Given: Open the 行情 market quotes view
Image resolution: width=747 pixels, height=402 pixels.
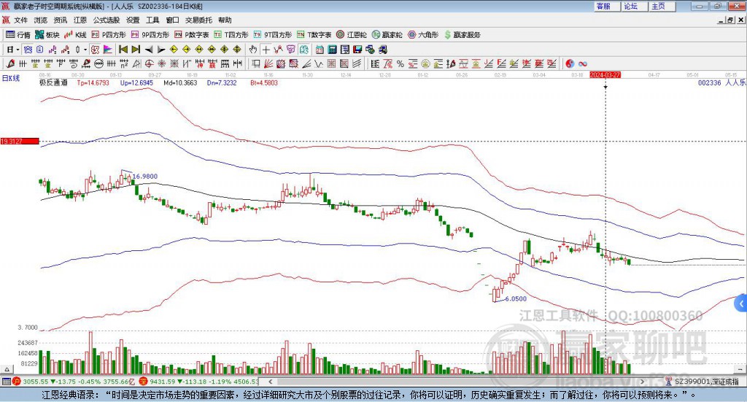Looking at the screenshot, I should point(18,35).
